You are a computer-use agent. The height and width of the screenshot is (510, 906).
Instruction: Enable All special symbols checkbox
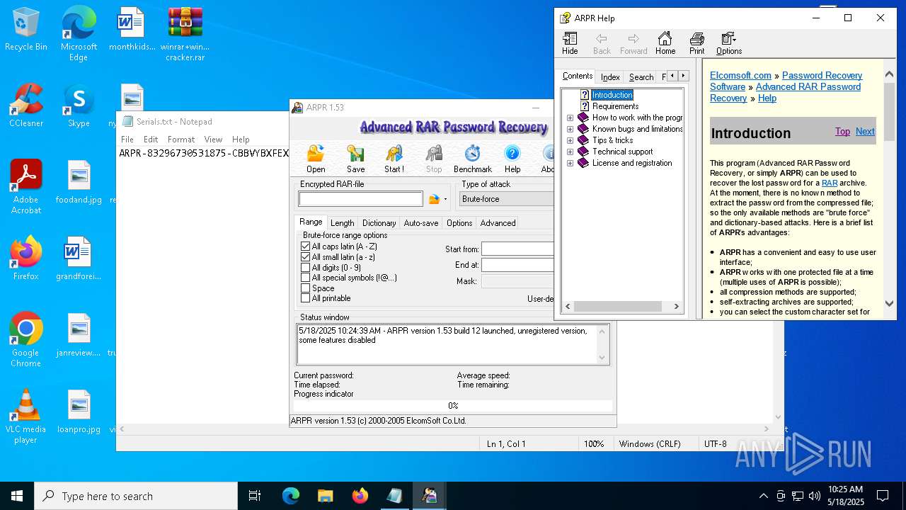[306, 278]
